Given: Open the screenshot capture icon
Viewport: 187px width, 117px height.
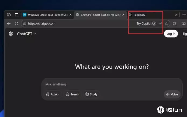Looking at the screenshot, I should pos(183,24).
